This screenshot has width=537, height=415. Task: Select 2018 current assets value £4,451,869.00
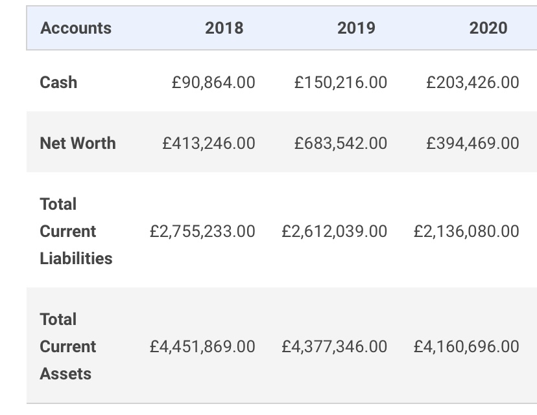tap(202, 346)
